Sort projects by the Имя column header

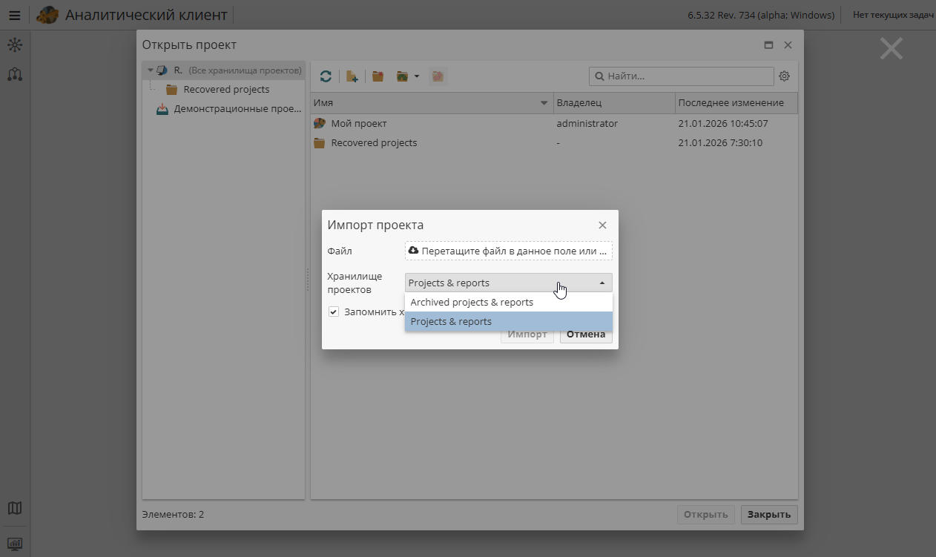click(x=430, y=102)
